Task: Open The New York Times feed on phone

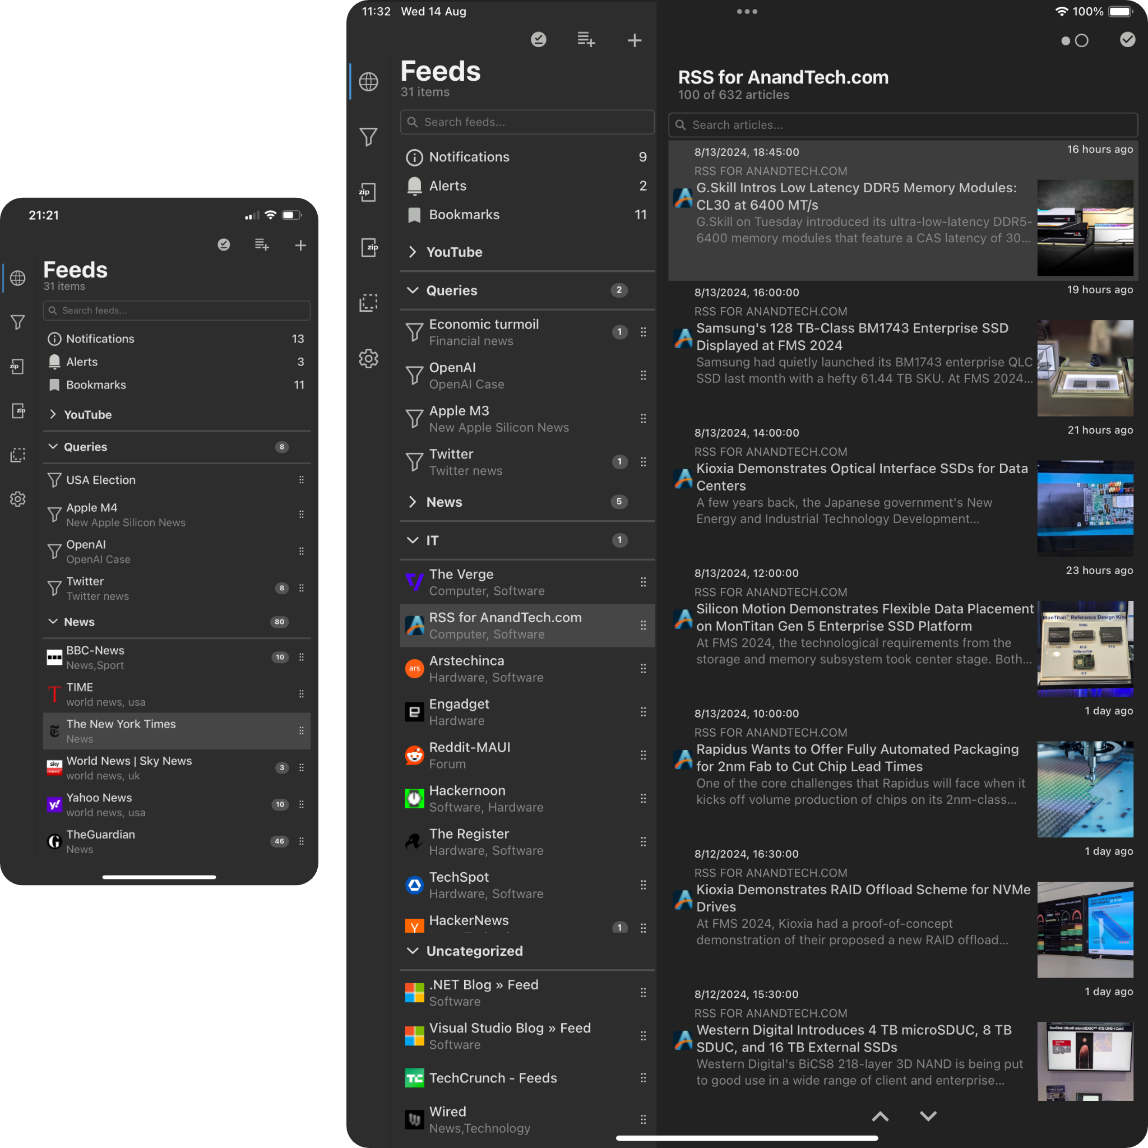Action: (x=177, y=731)
